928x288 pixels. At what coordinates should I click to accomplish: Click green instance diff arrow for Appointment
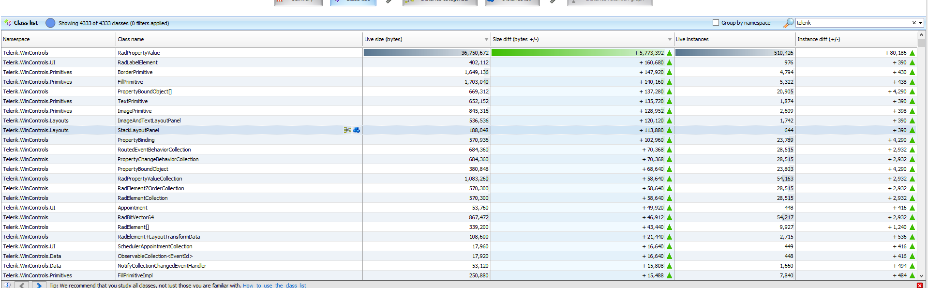(x=912, y=208)
